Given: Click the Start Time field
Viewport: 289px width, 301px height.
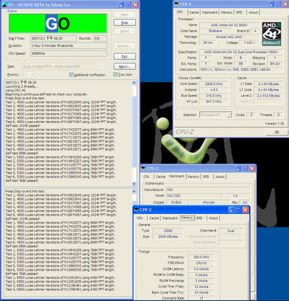Looking at the screenshot, I should point(53,38).
